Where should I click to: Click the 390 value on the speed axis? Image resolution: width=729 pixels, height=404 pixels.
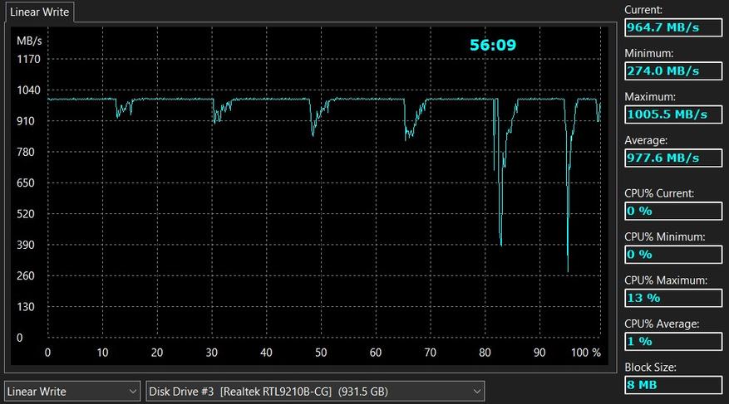click(26, 245)
